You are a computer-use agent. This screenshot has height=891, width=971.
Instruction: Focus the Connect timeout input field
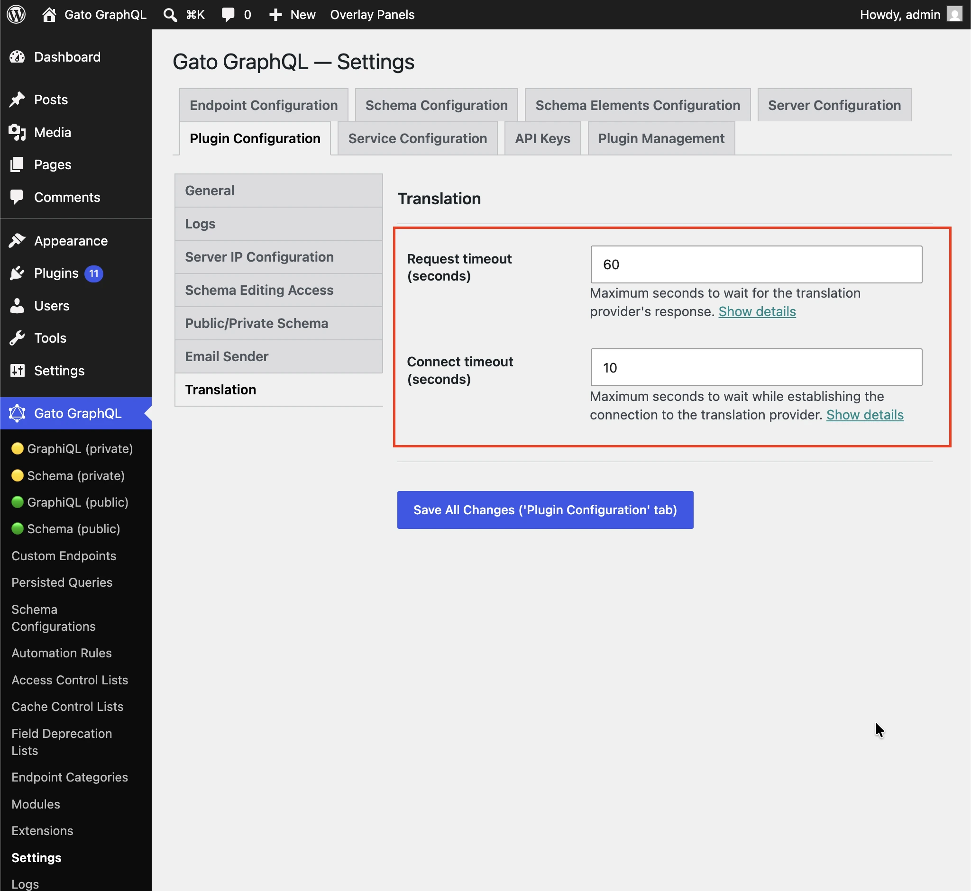pos(756,367)
